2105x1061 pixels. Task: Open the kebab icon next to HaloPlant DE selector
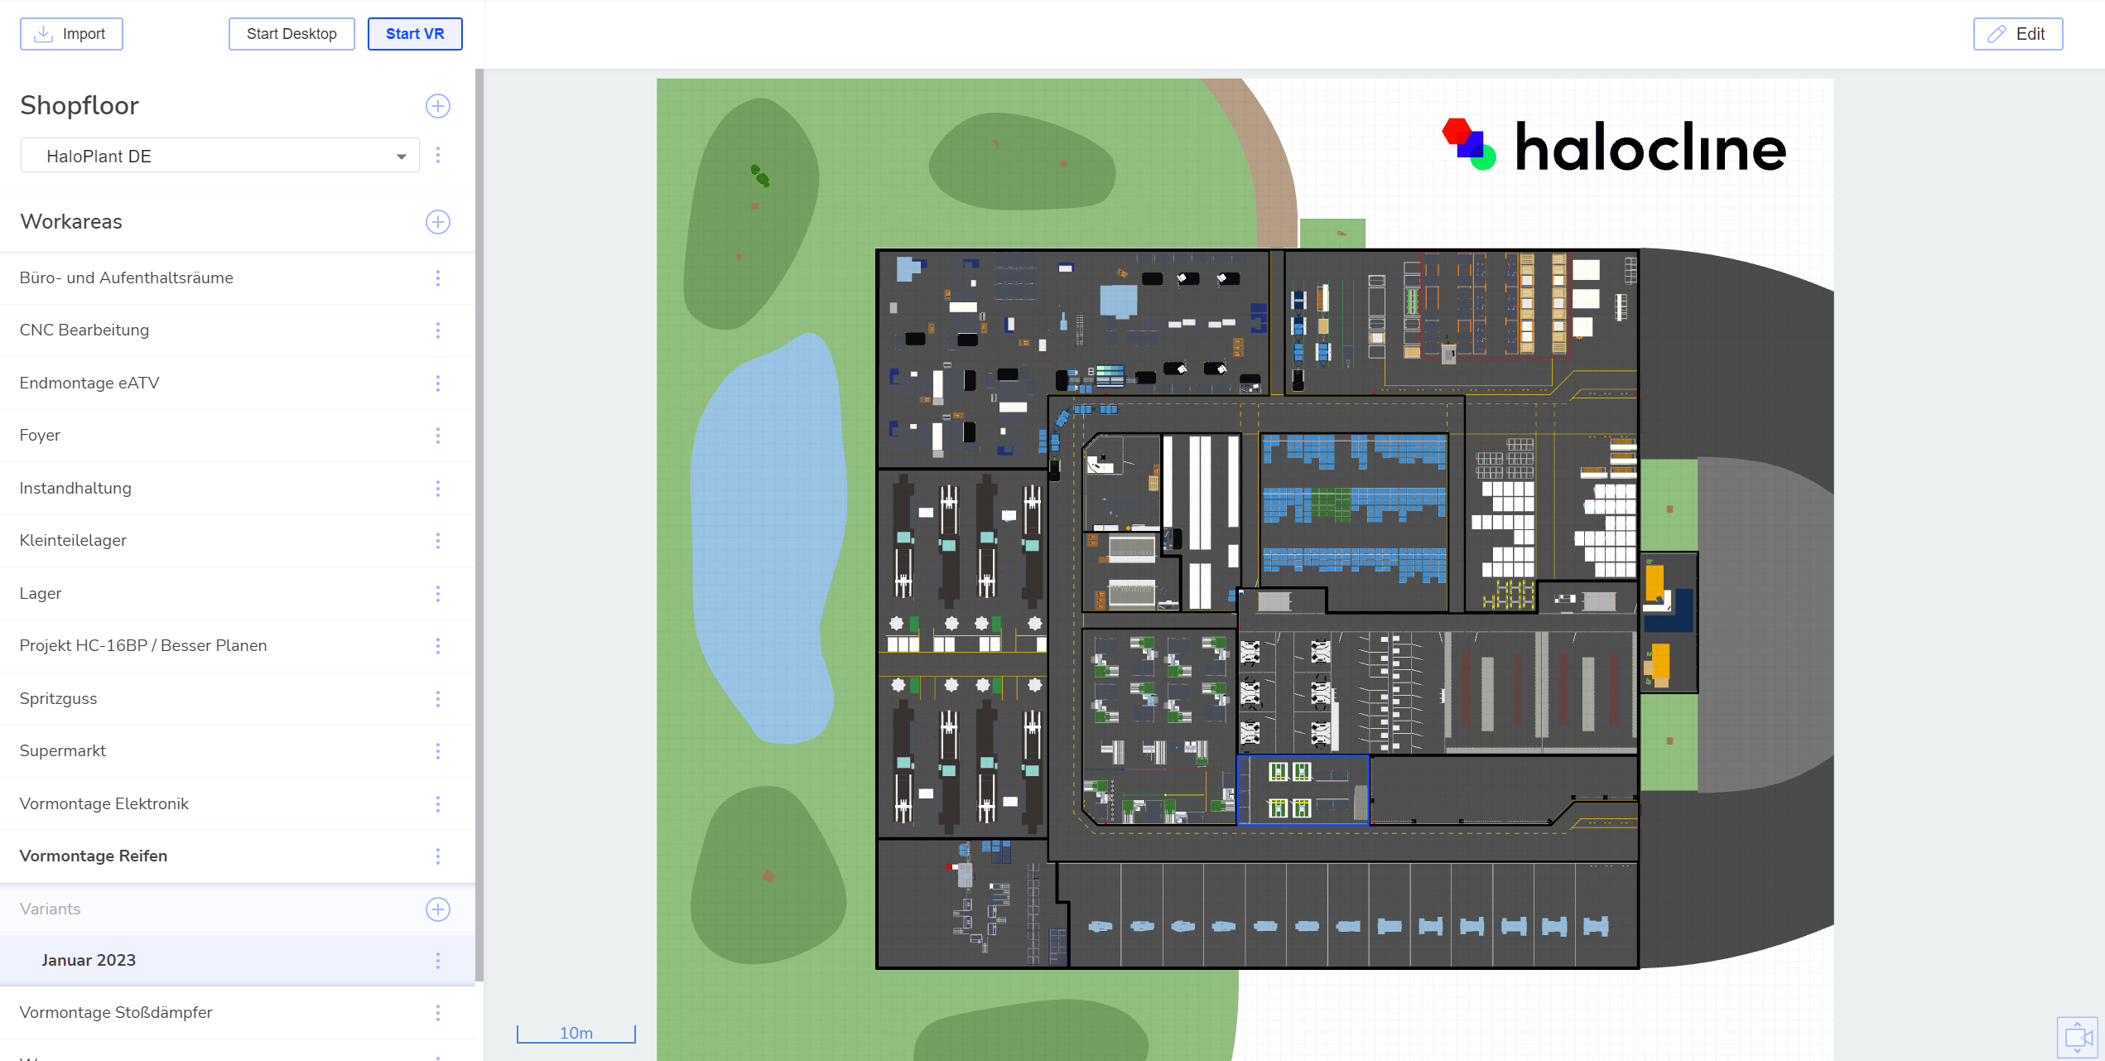[438, 155]
